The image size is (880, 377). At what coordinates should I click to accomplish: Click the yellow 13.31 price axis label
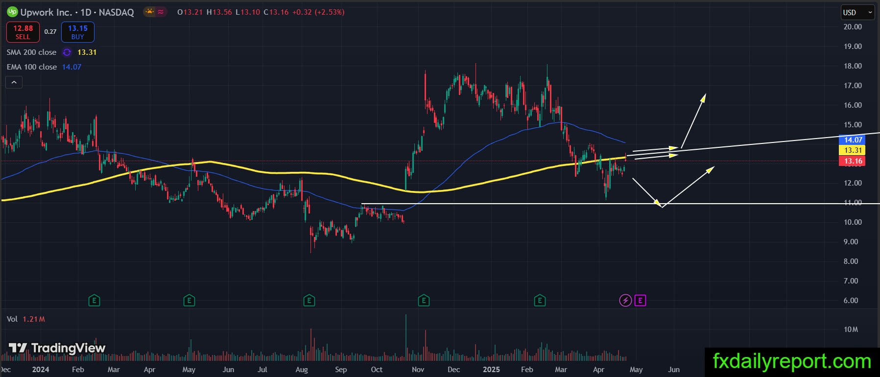coord(853,150)
